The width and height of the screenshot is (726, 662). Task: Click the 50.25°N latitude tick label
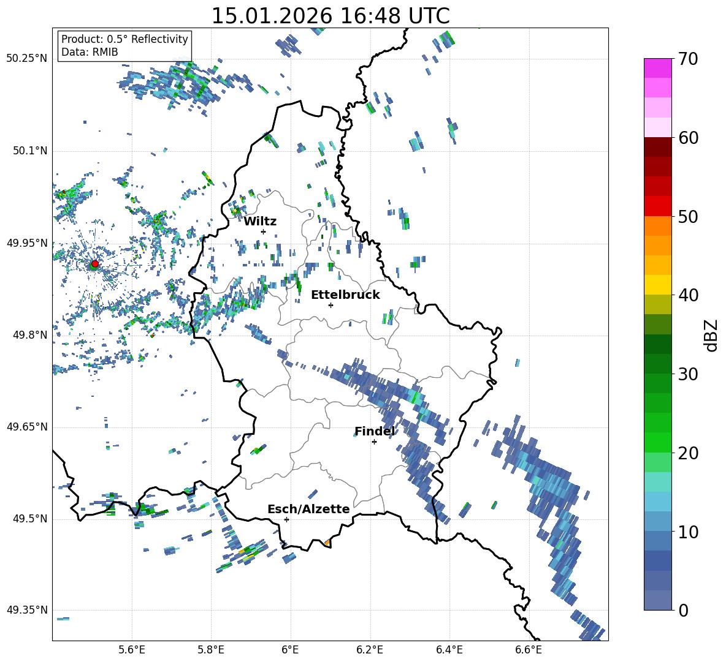26,59
